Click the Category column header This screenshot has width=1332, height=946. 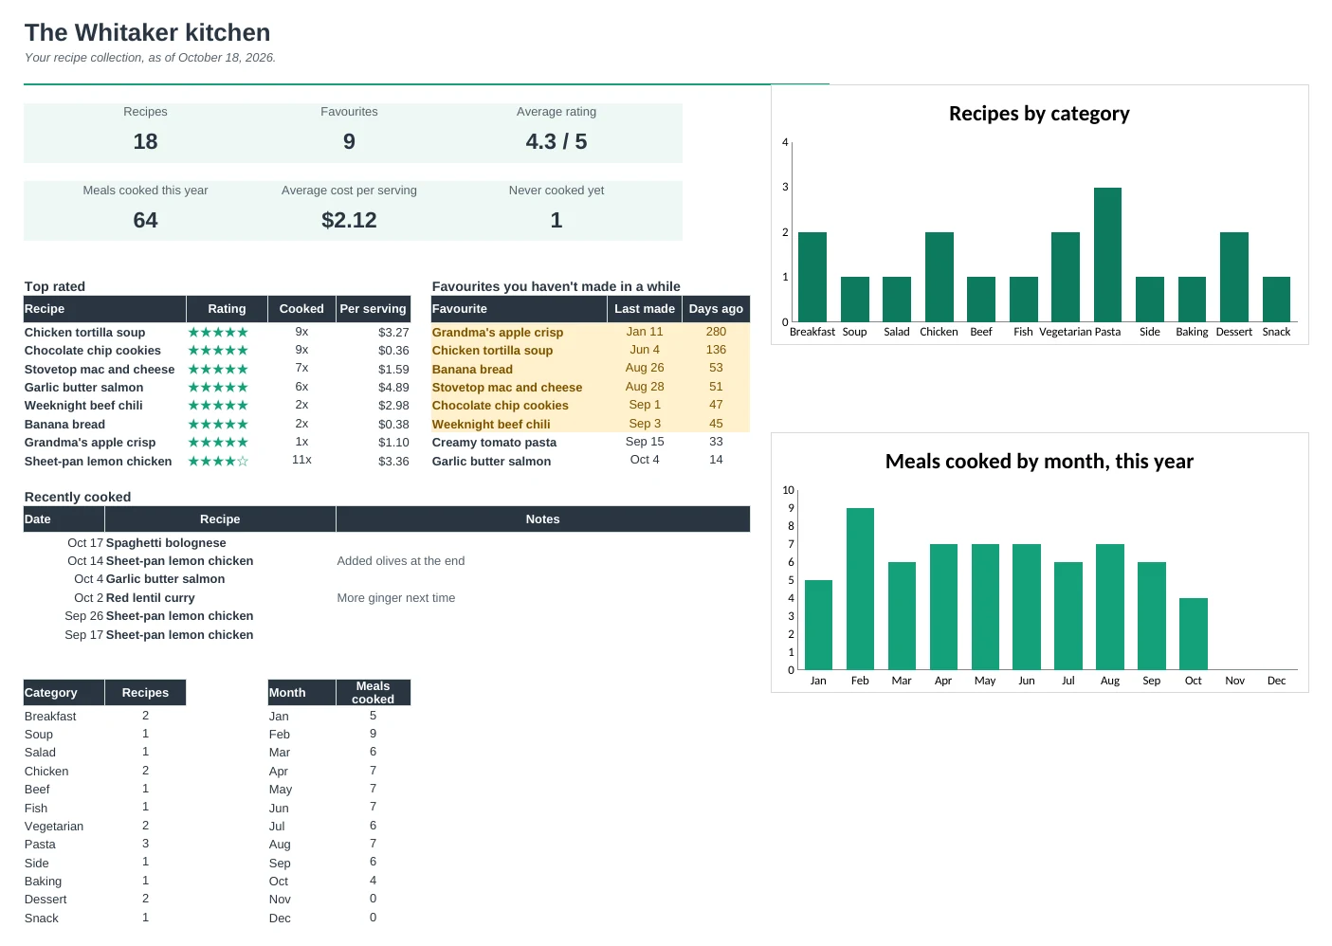[64, 693]
